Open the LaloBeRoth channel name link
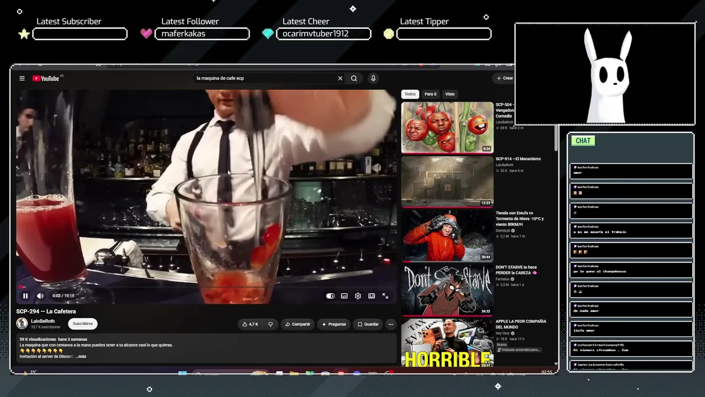 (43, 321)
